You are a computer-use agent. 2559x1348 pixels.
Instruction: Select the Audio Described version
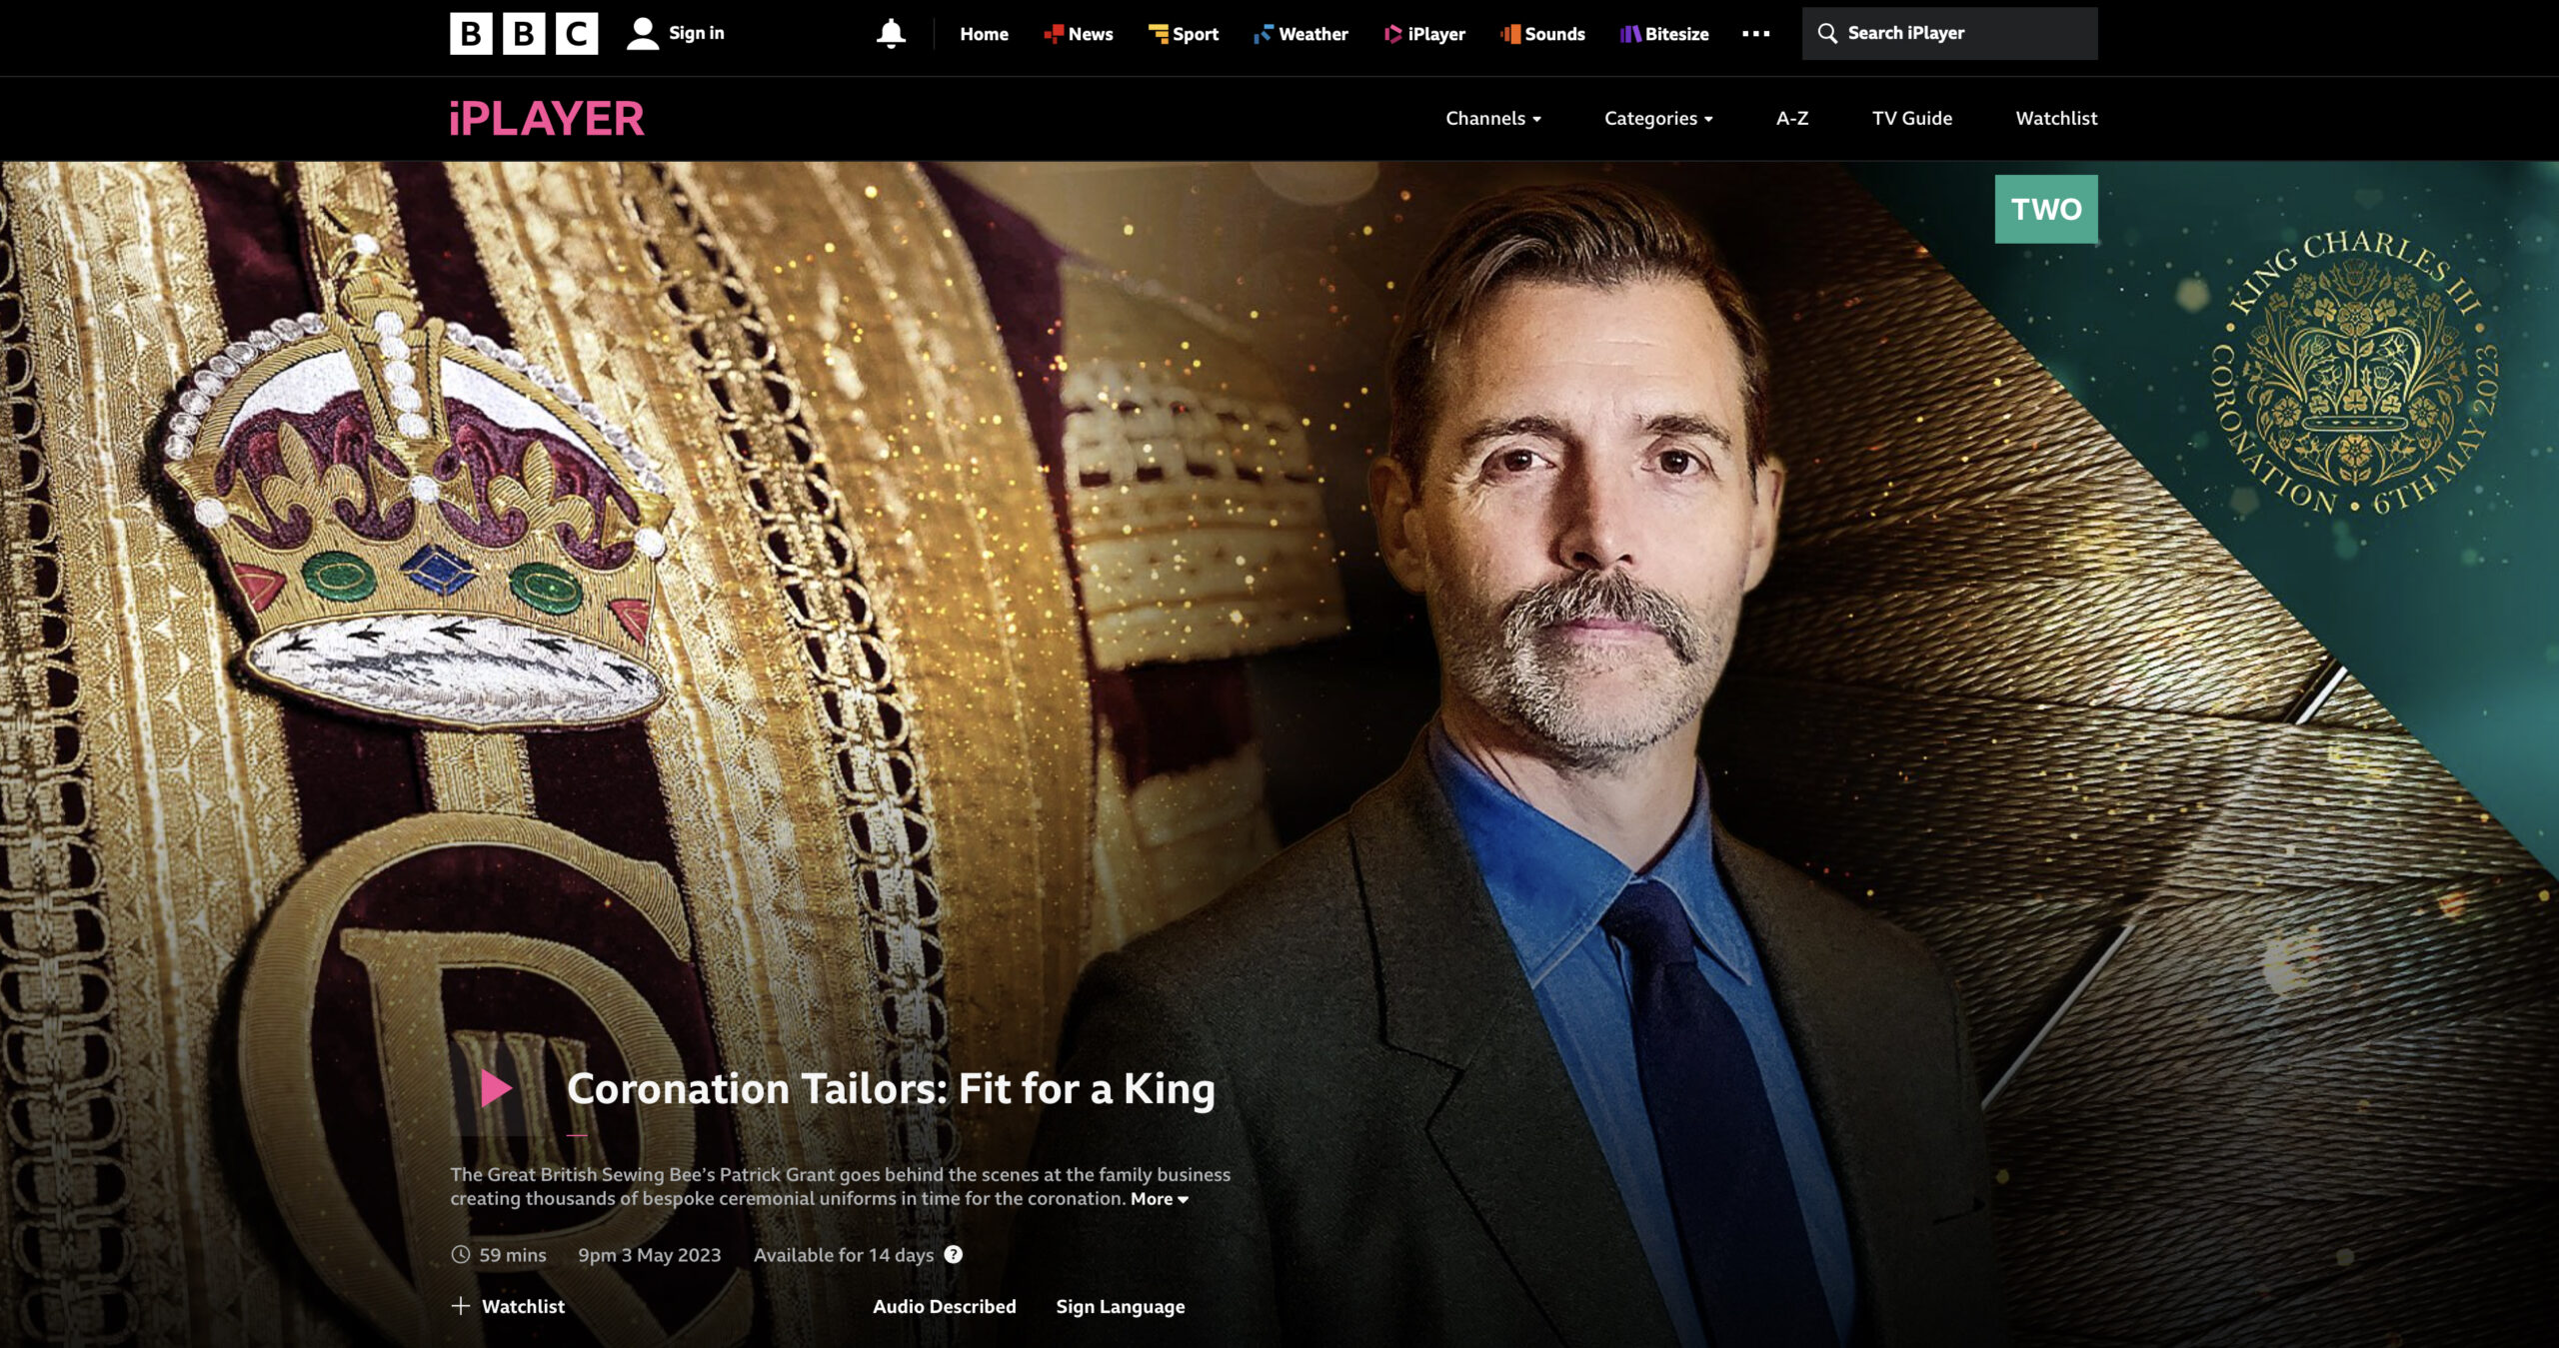[944, 1306]
